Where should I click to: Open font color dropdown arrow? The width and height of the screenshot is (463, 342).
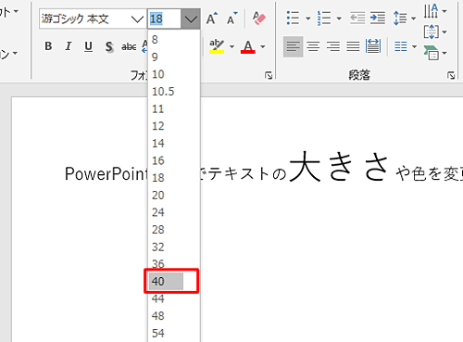[263, 47]
